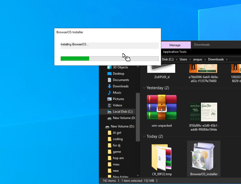Select the CR_89F22.tmp folder icon

(x=162, y=157)
